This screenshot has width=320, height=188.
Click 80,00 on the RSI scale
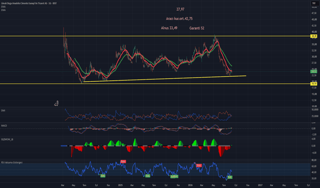314,160
